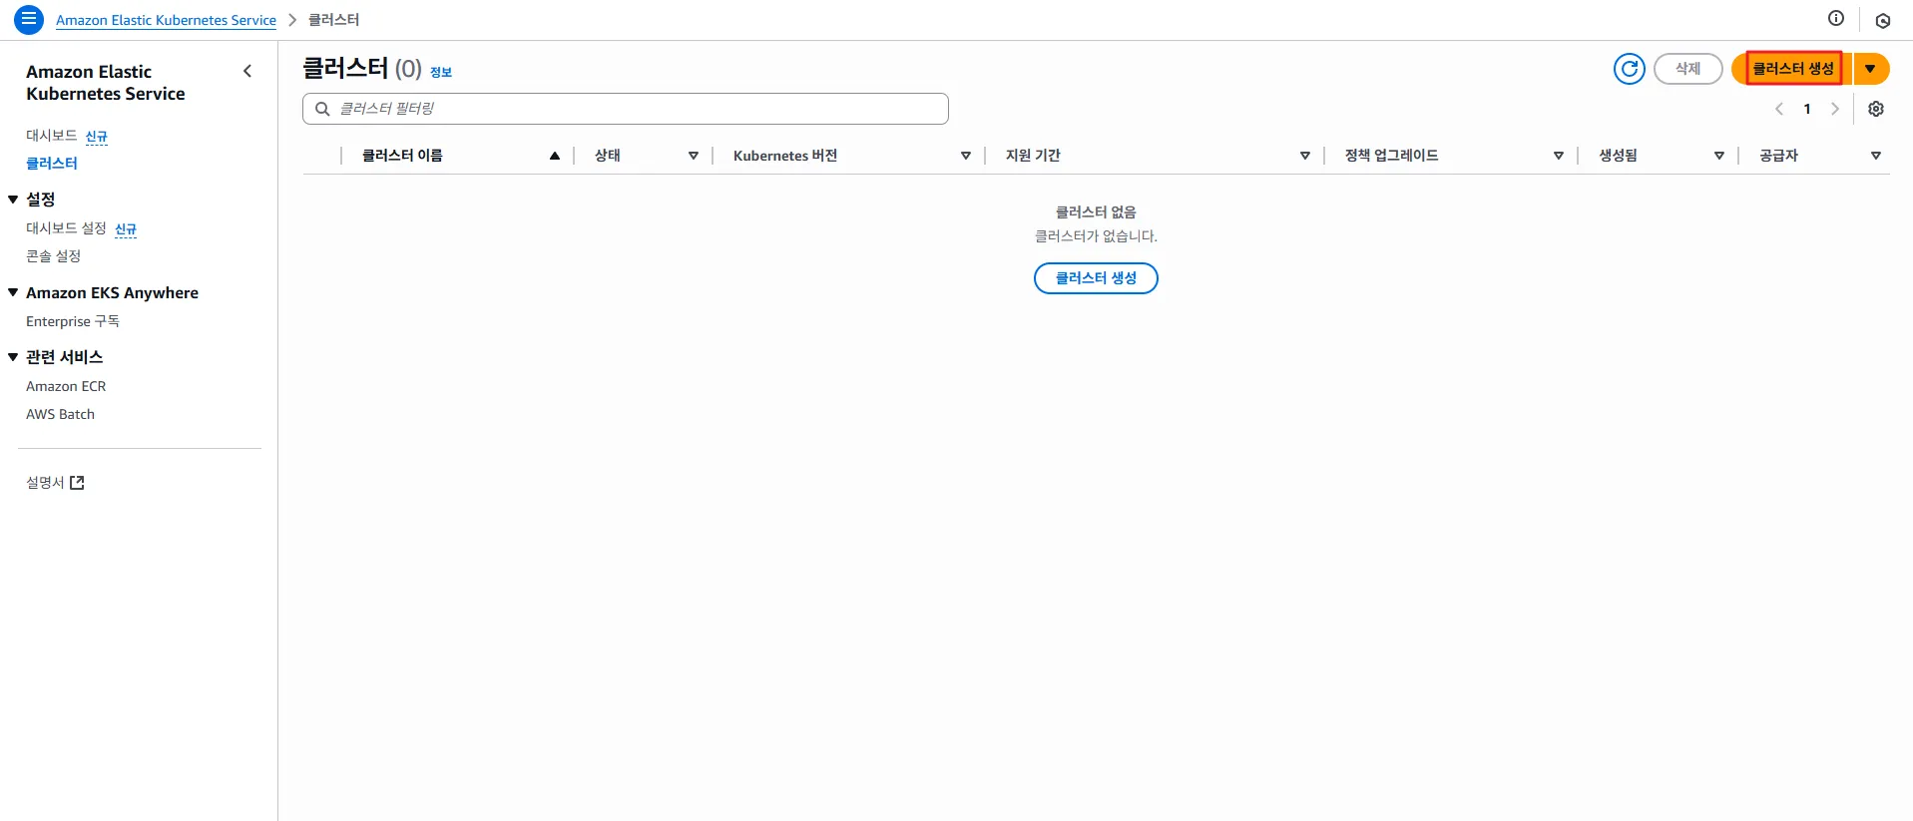Open 대시보드 설정 in sidebar
The height and width of the screenshot is (821, 1913).
[66, 228]
